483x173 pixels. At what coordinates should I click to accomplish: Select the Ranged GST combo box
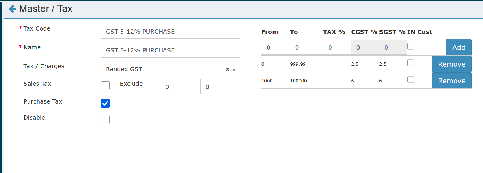[x=163, y=69]
